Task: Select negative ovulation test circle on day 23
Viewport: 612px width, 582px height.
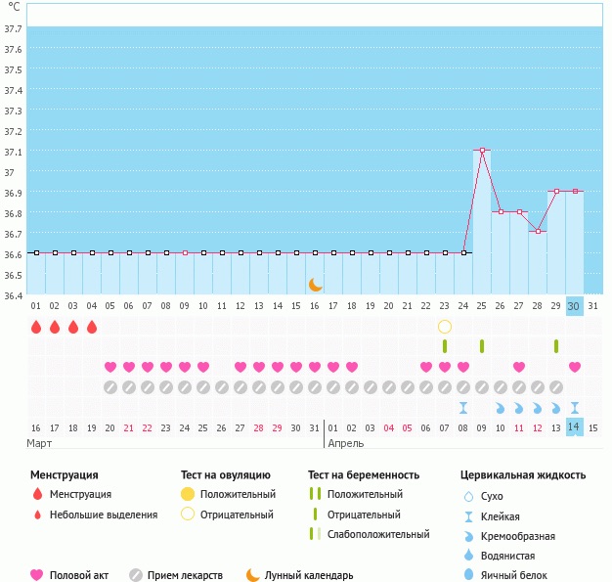Action: pyautogui.click(x=445, y=327)
